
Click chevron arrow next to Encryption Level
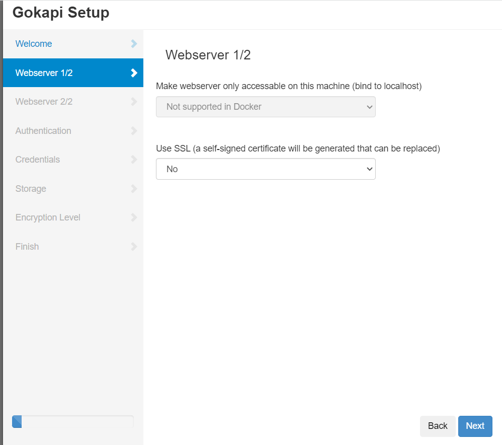tap(134, 217)
